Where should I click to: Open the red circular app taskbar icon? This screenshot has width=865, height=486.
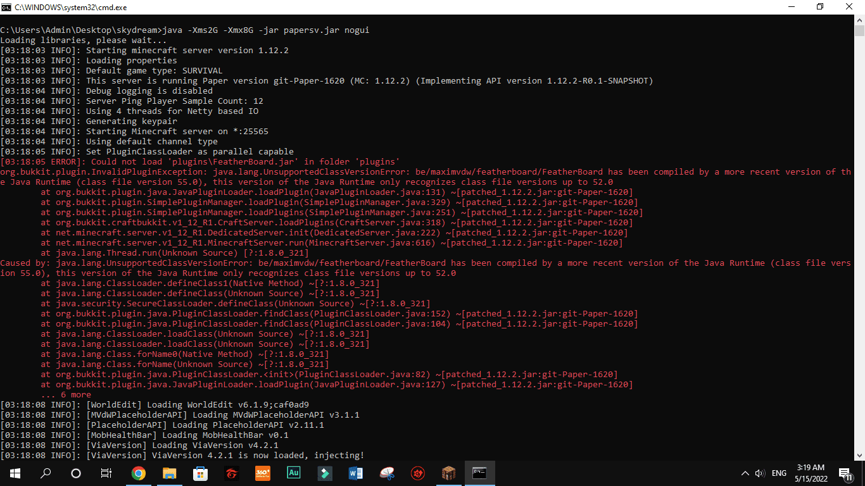point(417,473)
